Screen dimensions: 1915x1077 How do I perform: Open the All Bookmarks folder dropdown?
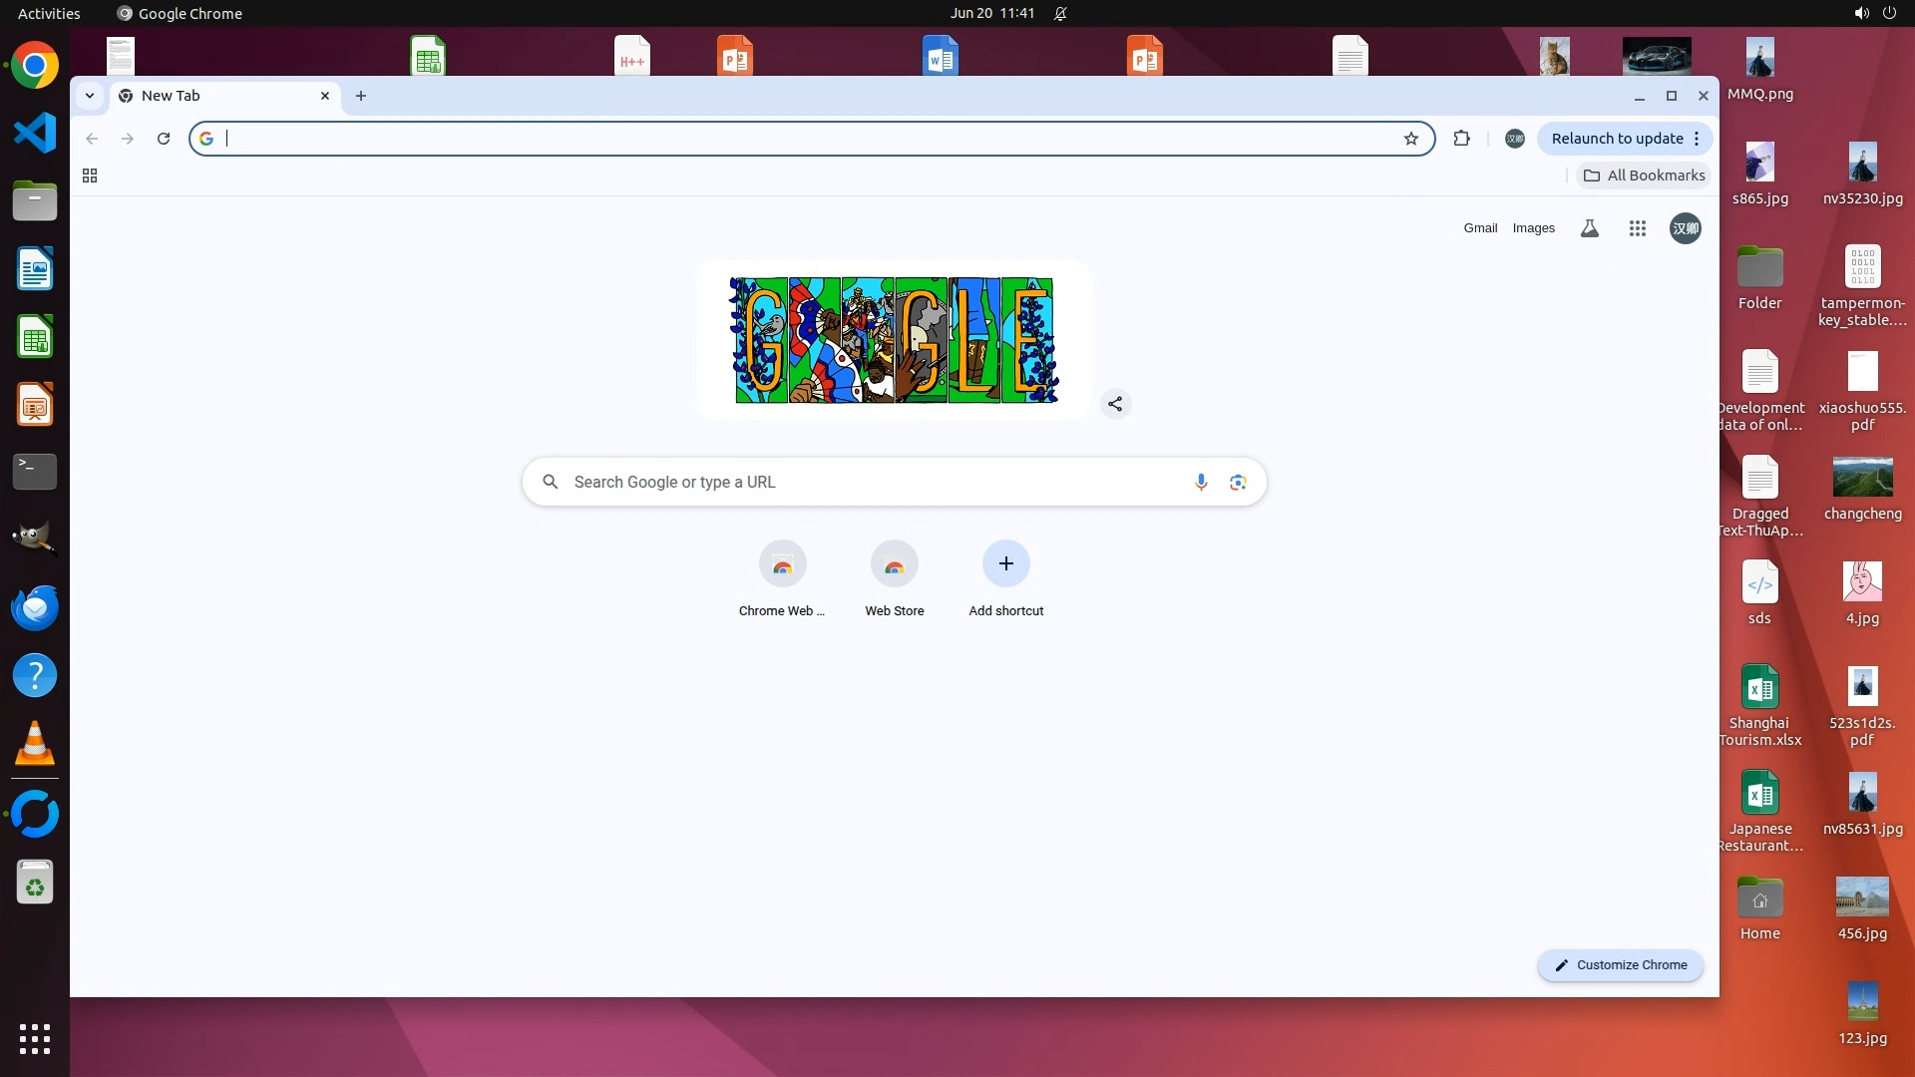[1644, 176]
